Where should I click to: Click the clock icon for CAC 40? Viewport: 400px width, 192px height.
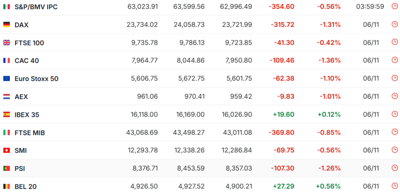(395, 60)
